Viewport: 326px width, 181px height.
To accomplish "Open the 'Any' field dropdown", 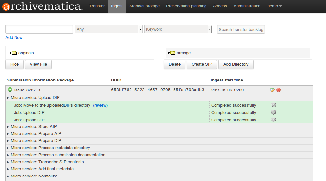I will [109, 29].
